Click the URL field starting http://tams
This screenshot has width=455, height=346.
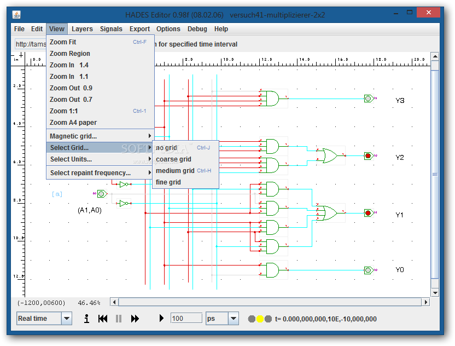(31, 44)
